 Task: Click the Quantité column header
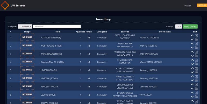[81, 32]
